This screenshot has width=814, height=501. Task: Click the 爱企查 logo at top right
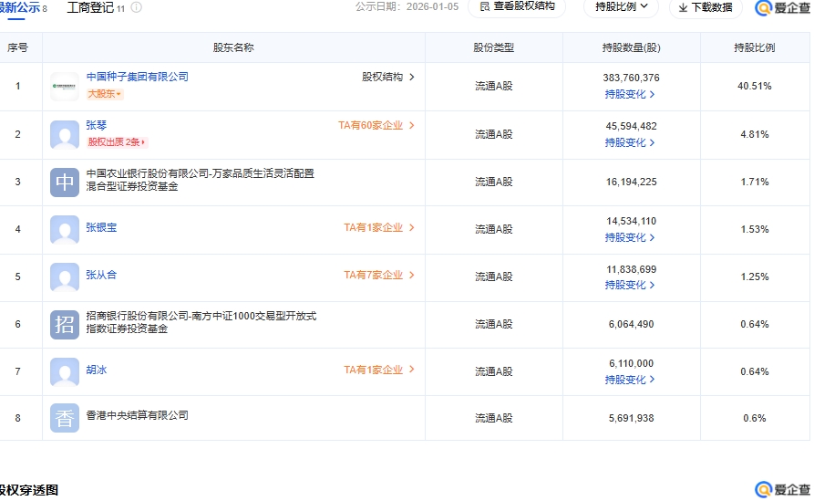(x=783, y=7)
